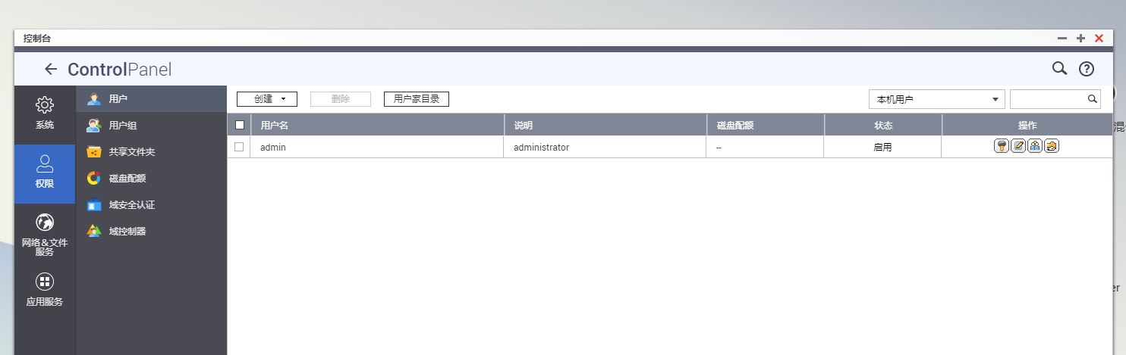
Task: Go back using the ControlPanel arrow
Action: pyautogui.click(x=51, y=70)
